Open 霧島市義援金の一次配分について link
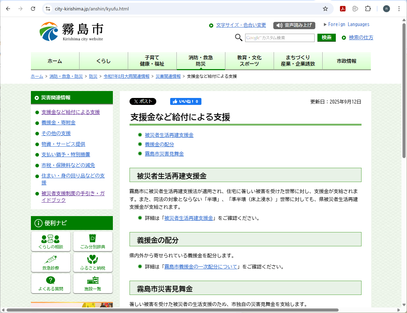 click(201, 267)
